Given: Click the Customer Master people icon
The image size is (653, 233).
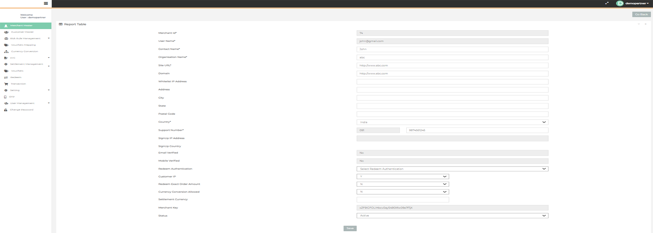Looking at the screenshot, I should (6, 32).
